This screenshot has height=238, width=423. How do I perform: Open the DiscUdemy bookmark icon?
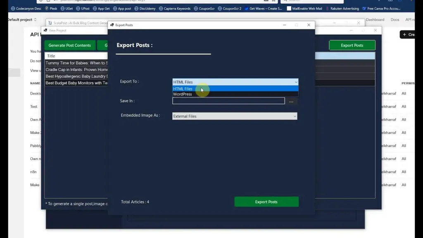click(x=136, y=8)
